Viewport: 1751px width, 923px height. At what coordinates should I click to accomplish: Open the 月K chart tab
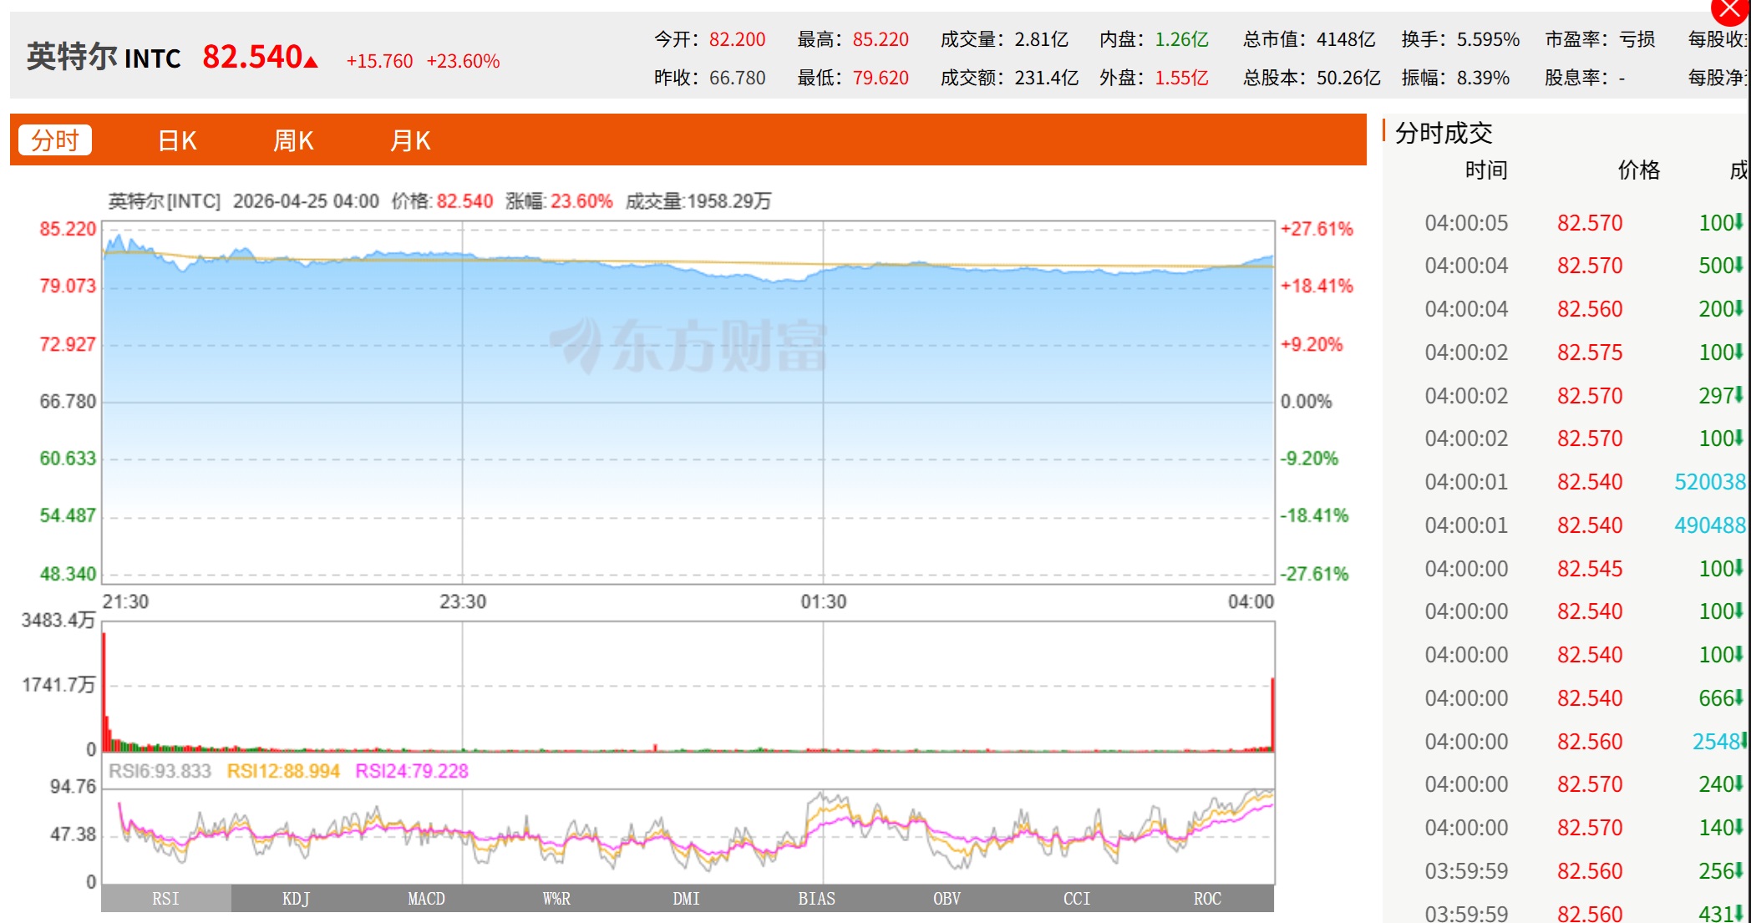pyautogui.click(x=410, y=140)
